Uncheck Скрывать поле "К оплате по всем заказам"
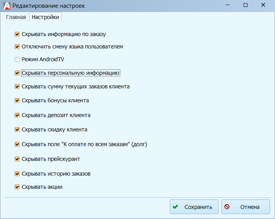This screenshot has height=219, width=275. [17, 144]
